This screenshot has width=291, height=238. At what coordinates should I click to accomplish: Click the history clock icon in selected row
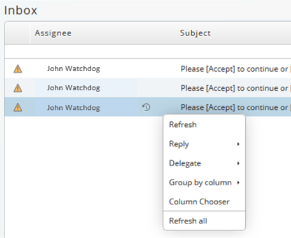146,107
